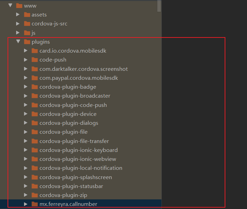Image resolution: width=247 pixels, height=209 pixels.
Task: Select cordova-plugin-ionic-webview folder name
Action: 78,159
